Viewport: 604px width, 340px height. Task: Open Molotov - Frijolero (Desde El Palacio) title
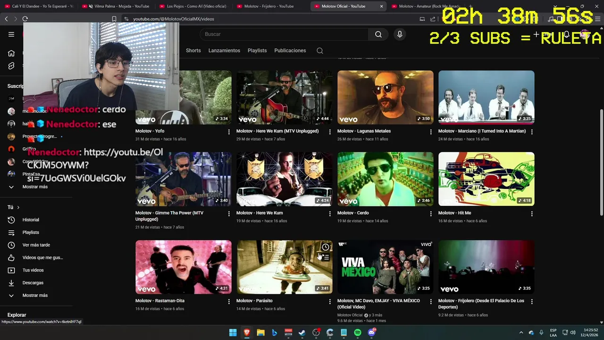coord(481,304)
